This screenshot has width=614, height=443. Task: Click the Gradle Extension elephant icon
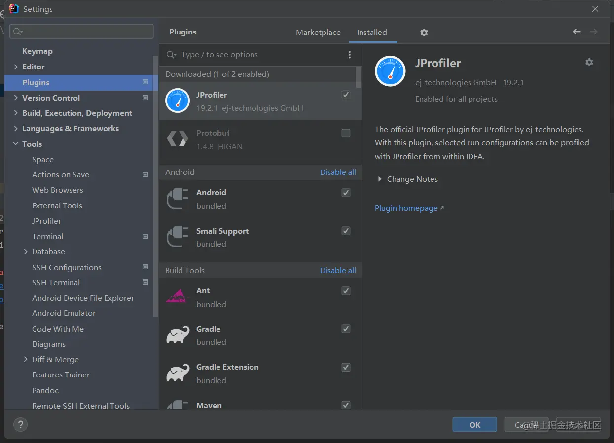[x=178, y=373]
